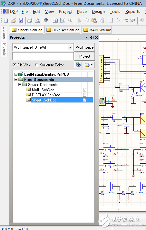146x230 pixels.
Task: Click the compile devices icon in Projects panel
Action: pos(78,65)
